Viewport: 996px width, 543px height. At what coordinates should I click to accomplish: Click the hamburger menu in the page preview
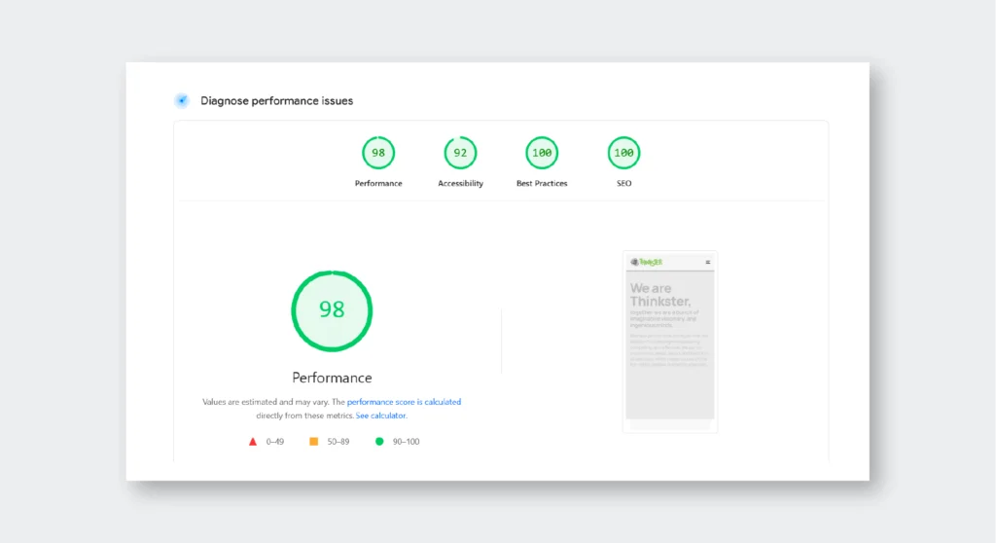[708, 262]
